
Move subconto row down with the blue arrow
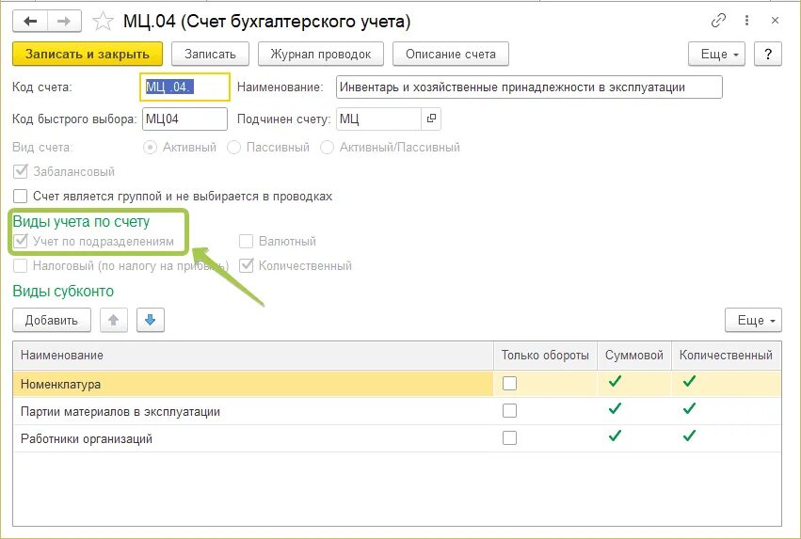click(151, 320)
